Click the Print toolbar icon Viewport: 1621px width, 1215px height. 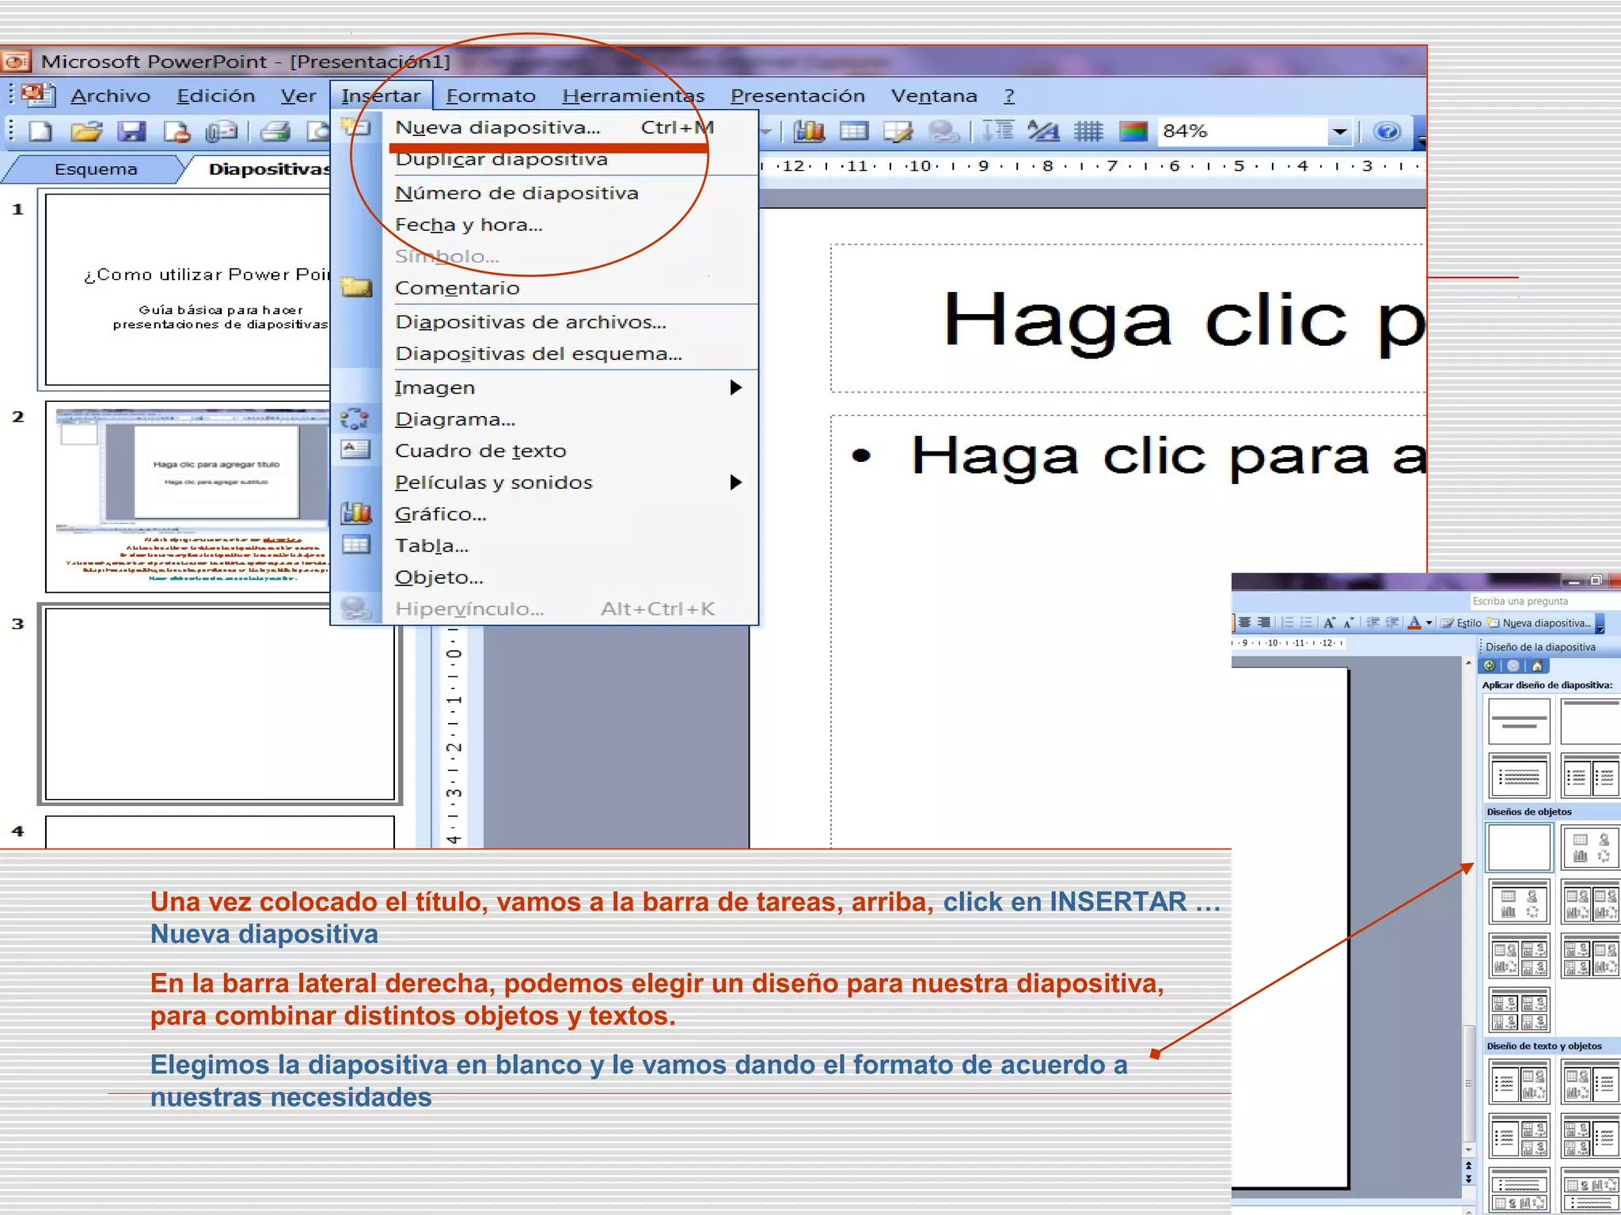tap(275, 131)
